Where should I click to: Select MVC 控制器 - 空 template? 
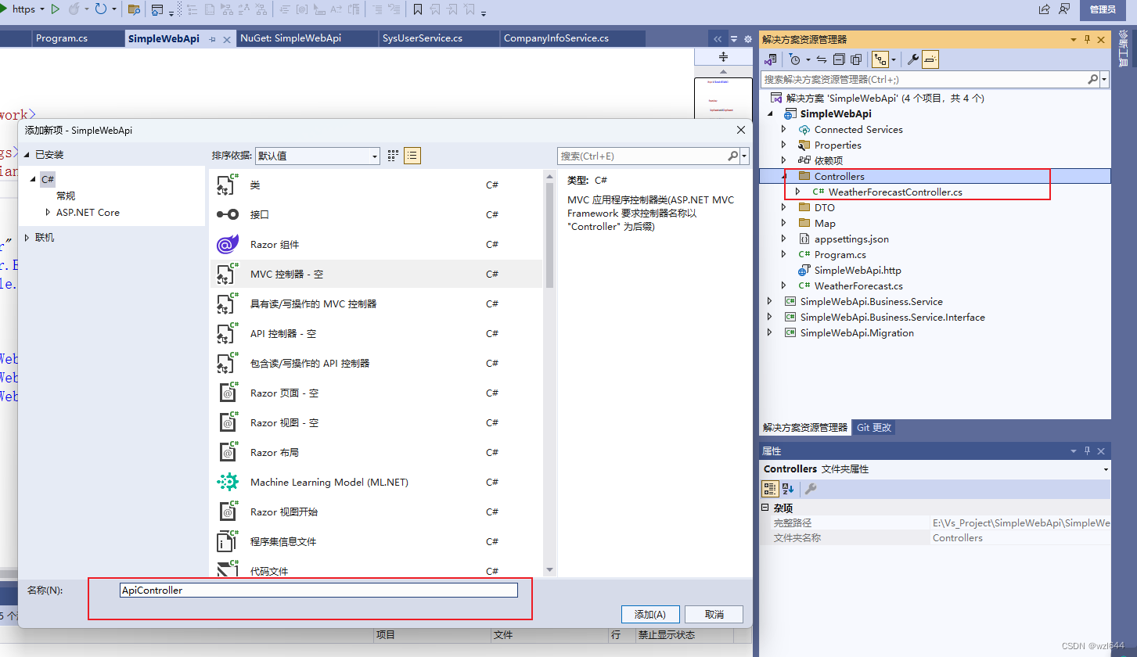[376, 274]
